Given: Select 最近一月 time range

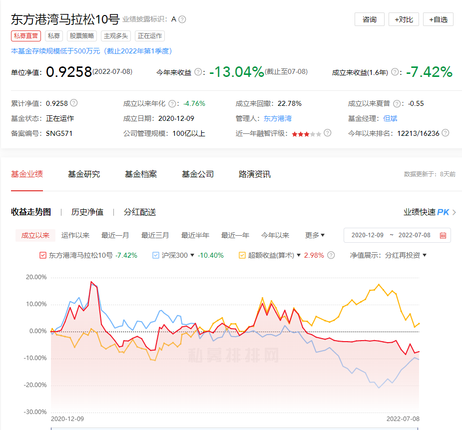Looking at the screenshot, I should coord(115,235).
